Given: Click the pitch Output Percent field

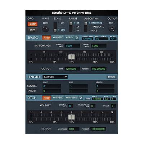Looking at the screenshot, I should 98,129.
